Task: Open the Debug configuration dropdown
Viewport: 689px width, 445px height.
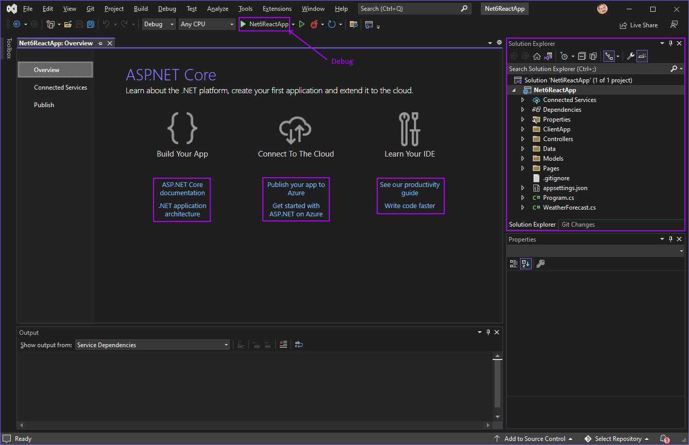Action: pos(159,24)
